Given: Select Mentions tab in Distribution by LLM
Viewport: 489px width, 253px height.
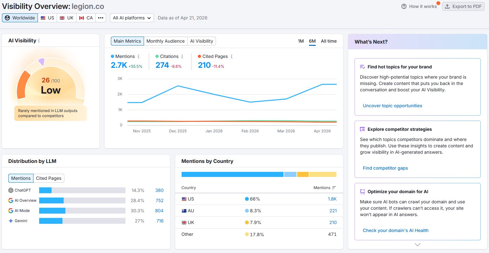Looking at the screenshot, I should click(x=21, y=178).
